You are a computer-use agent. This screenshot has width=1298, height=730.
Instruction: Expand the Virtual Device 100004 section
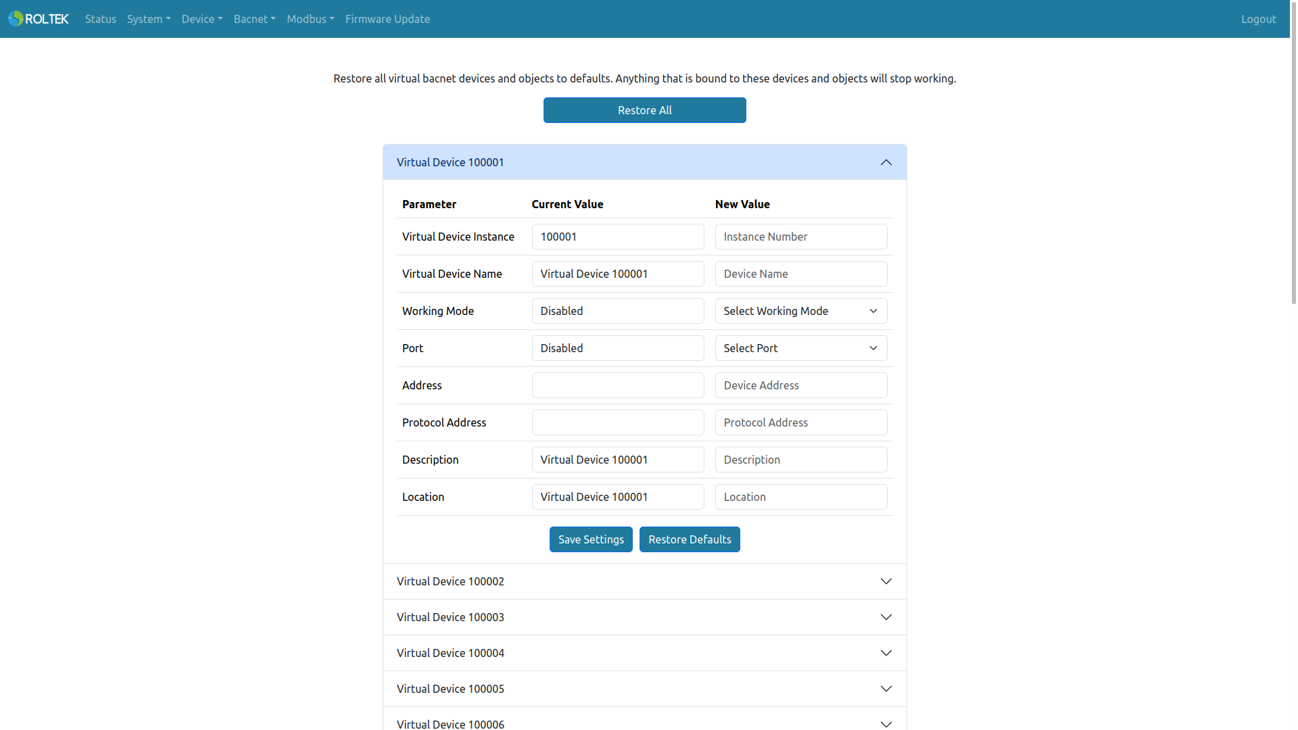tap(644, 653)
